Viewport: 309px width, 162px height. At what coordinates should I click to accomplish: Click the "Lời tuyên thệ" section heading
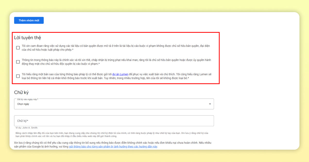coord(28,38)
